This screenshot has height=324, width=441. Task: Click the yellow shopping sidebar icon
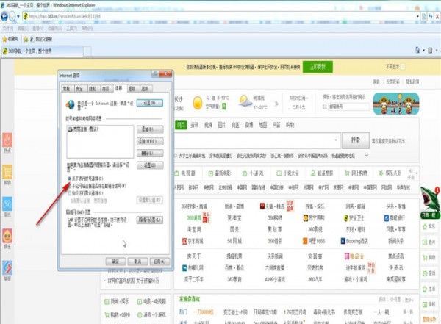pyautogui.click(x=7, y=172)
